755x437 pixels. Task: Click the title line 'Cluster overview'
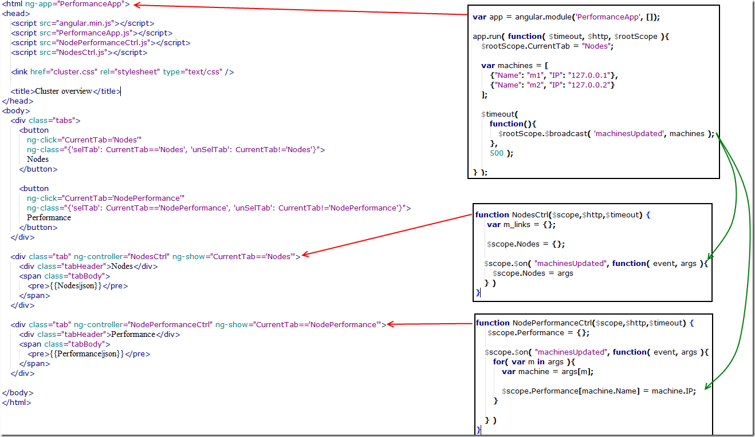(65, 91)
